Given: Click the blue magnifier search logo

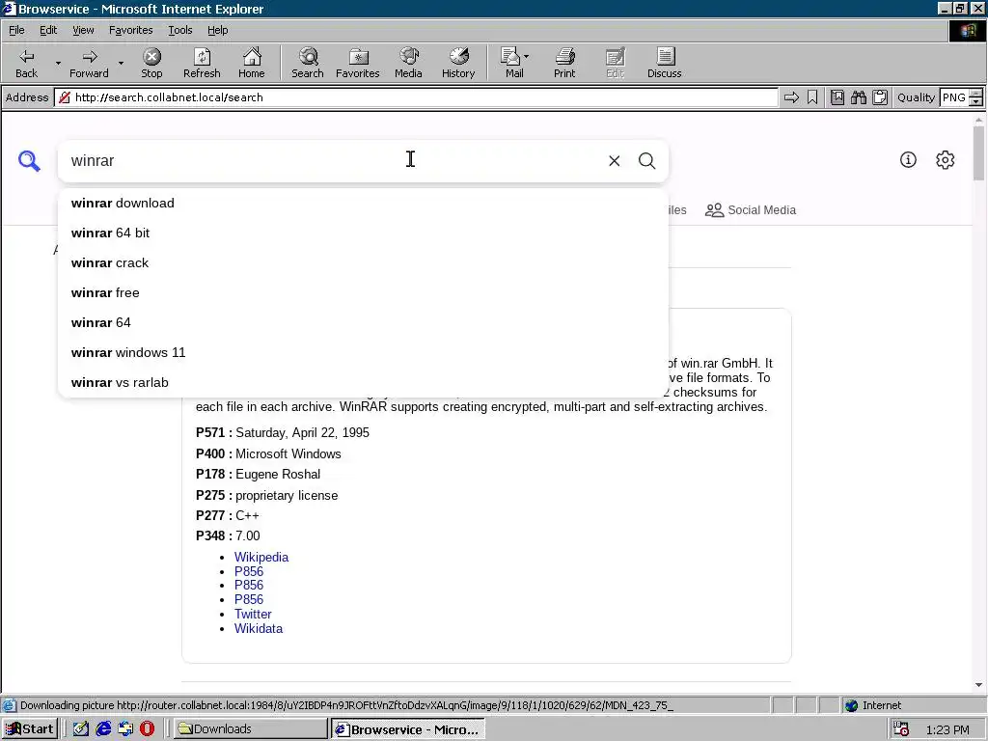Looking at the screenshot, I should (29, 161).
